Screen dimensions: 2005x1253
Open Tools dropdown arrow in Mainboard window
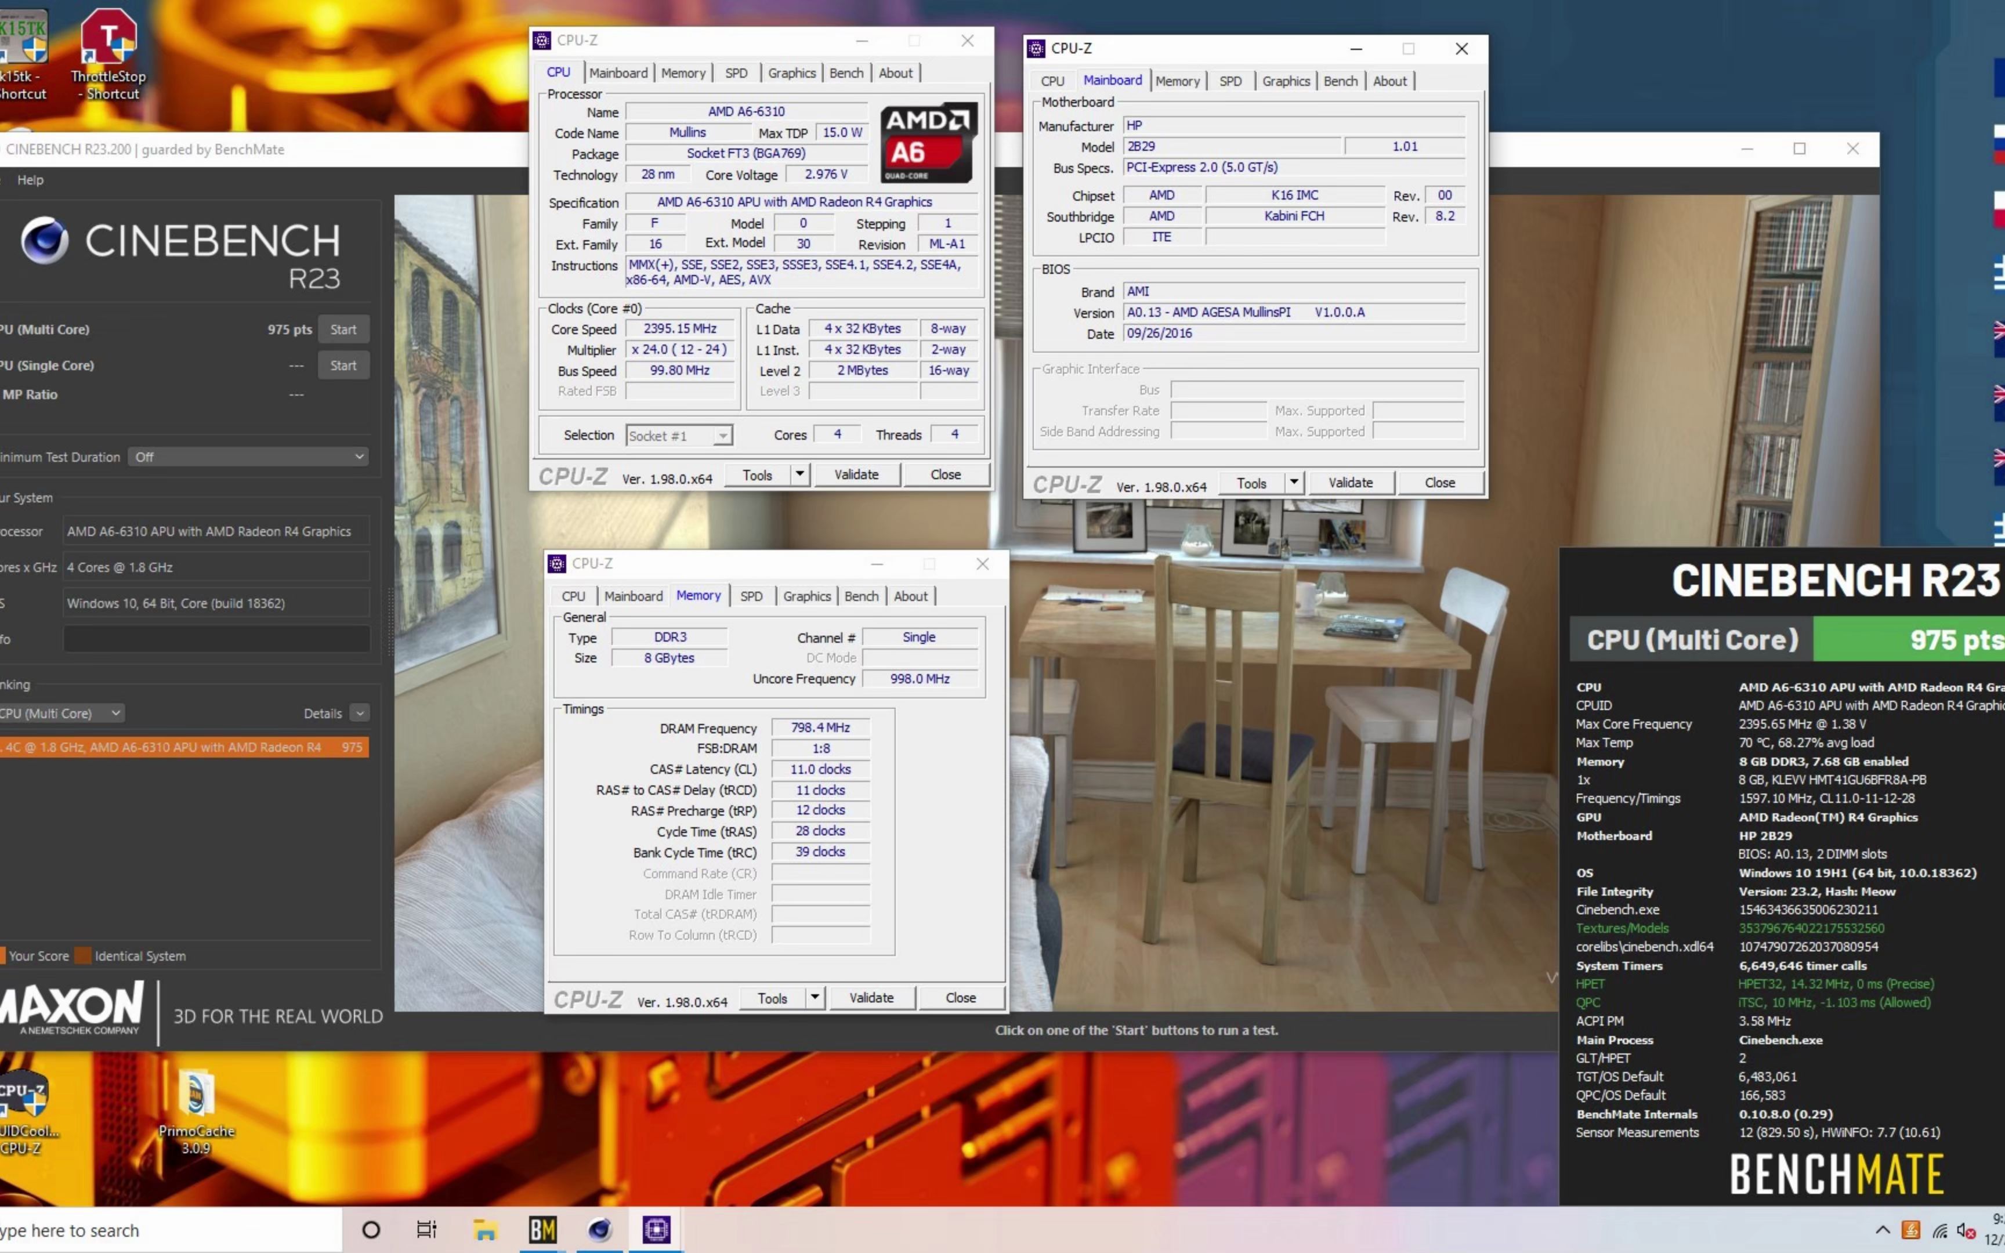tap(1294, 483)
